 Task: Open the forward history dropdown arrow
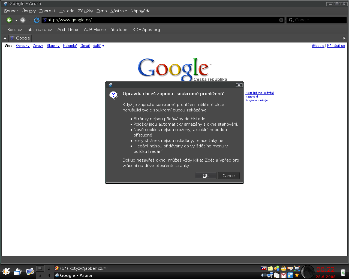pos(30,20)
